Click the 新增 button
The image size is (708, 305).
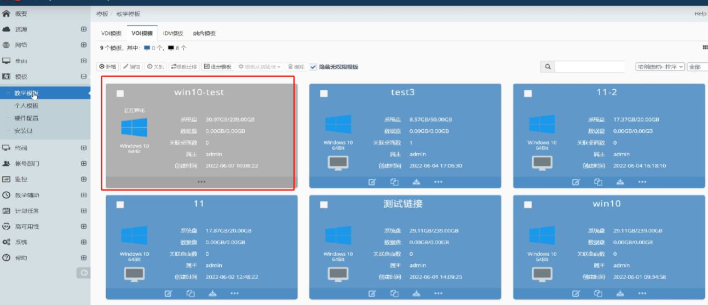pyautogui.click(x=108, y=67)
